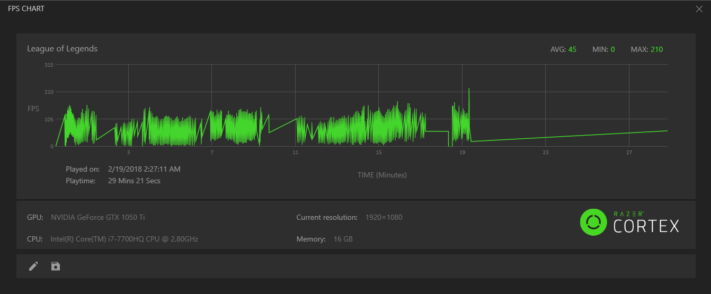The height and width of the screenshot is (294, 711).
Task: Click the played on date 2/19/2018 2:27:11 AM
Action: tap(144, 169)
